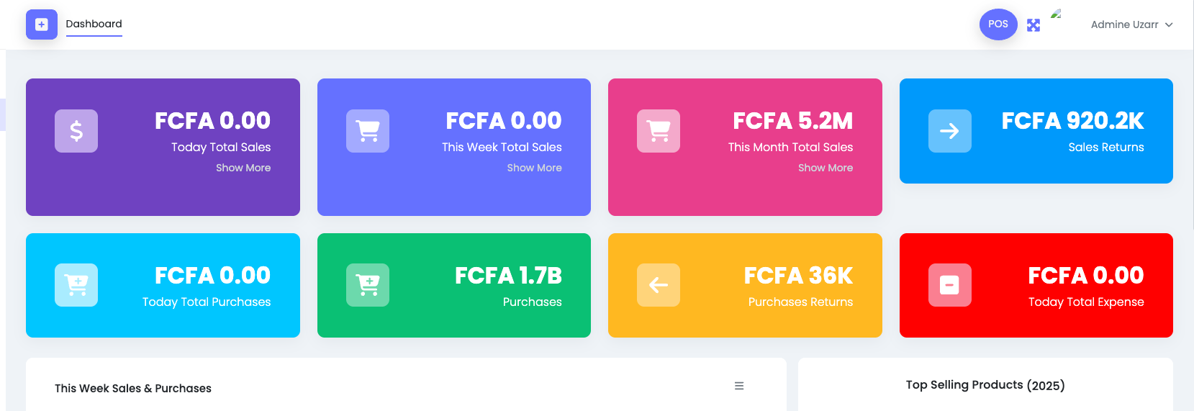Click the broken profile image icon

tap(1056, 14)
